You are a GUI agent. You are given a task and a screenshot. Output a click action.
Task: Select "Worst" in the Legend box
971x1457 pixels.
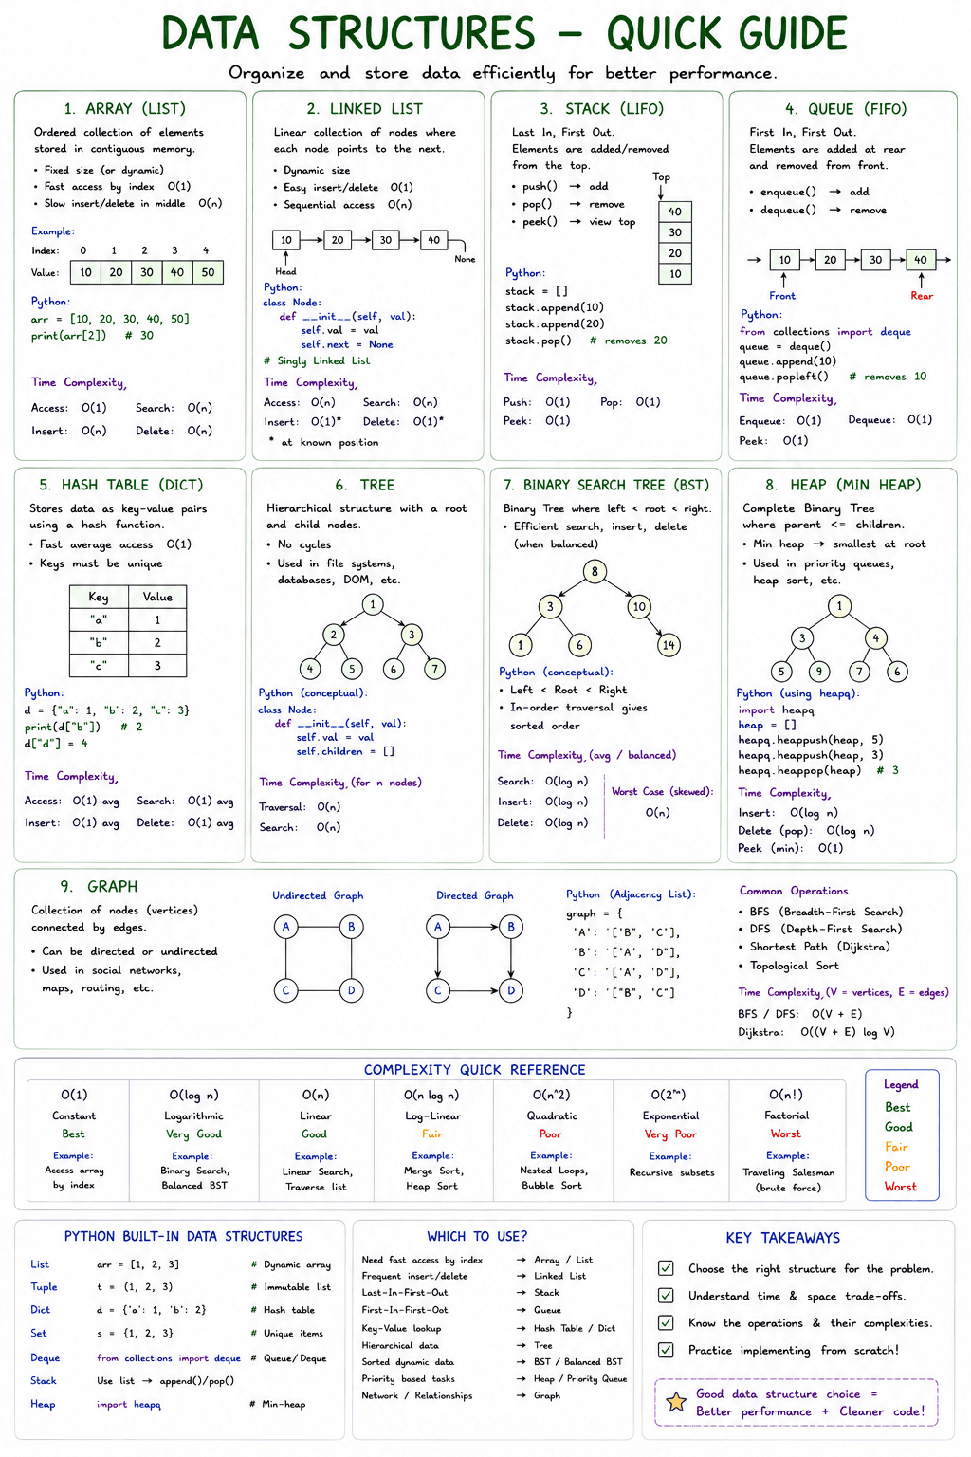click(x=901, y=1187)
